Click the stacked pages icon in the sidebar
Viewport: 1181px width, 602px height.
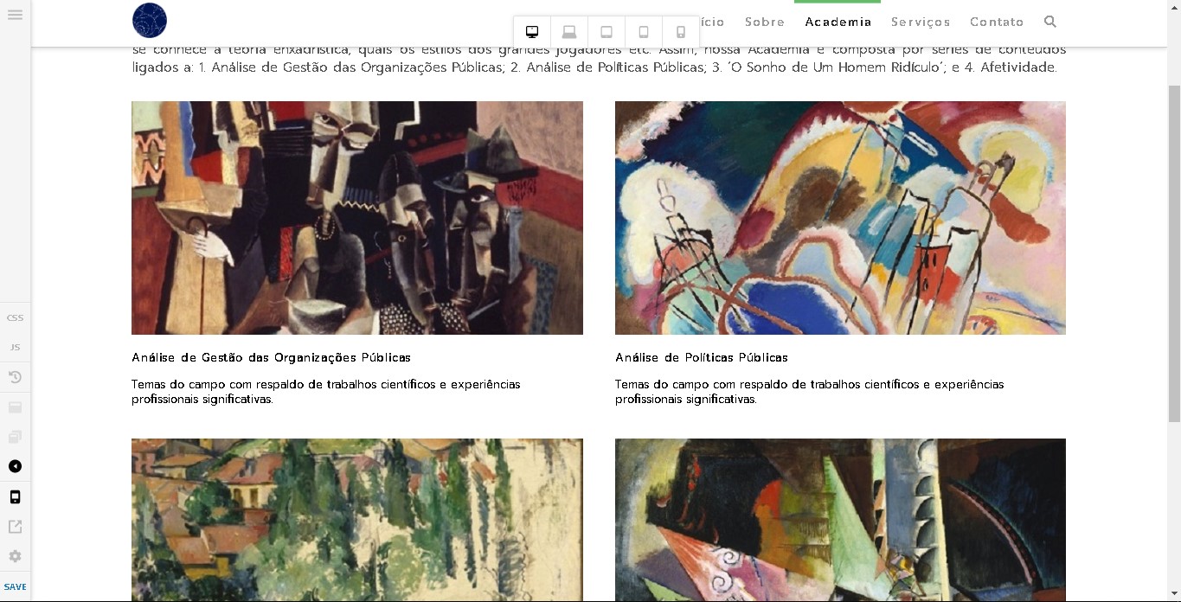tap(15, 437)
